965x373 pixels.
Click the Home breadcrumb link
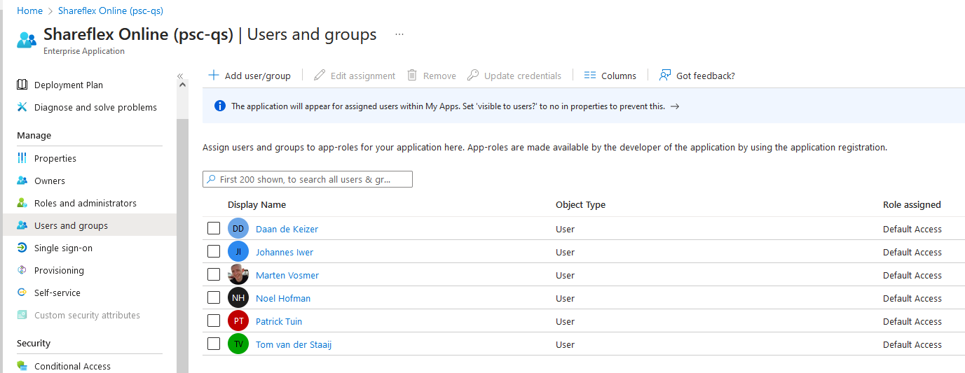(29, 10)
